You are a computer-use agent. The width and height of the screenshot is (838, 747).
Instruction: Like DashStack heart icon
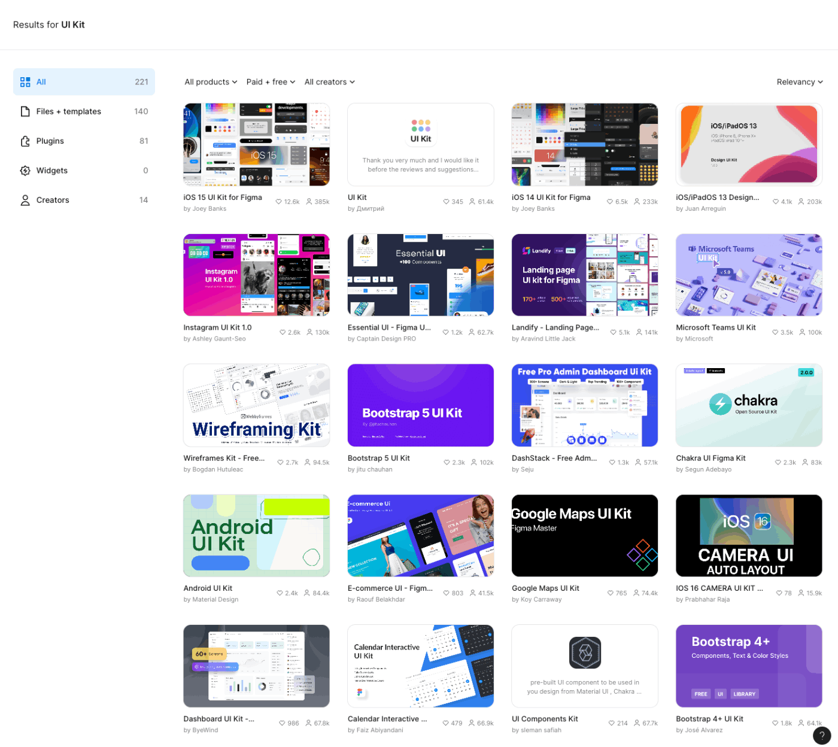click(x=612, y=463)
